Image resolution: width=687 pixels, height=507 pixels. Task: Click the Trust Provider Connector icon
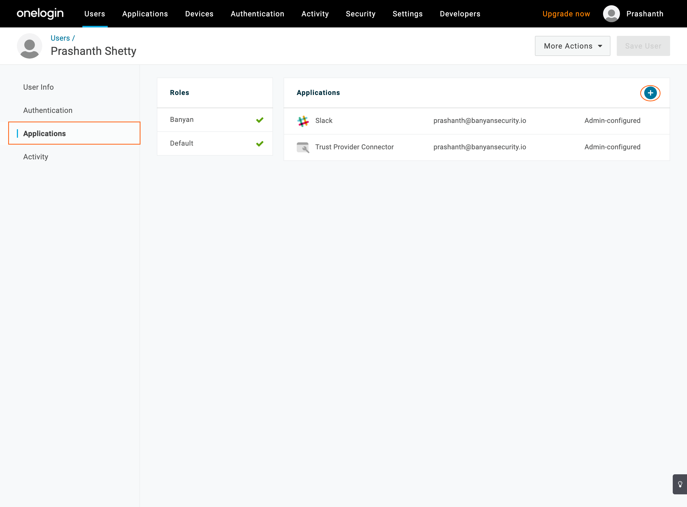click(x=303, y=147)
